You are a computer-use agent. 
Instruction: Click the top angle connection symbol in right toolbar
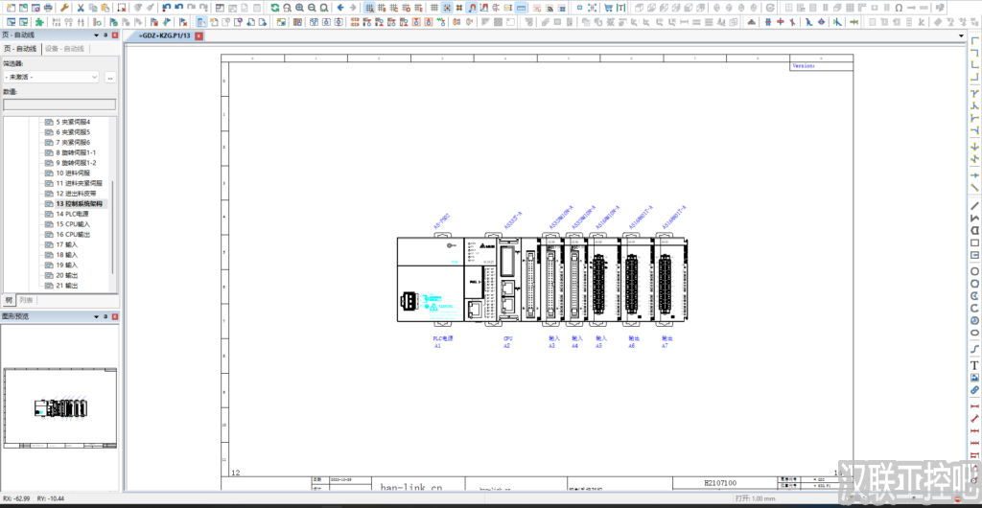(974, 40)
